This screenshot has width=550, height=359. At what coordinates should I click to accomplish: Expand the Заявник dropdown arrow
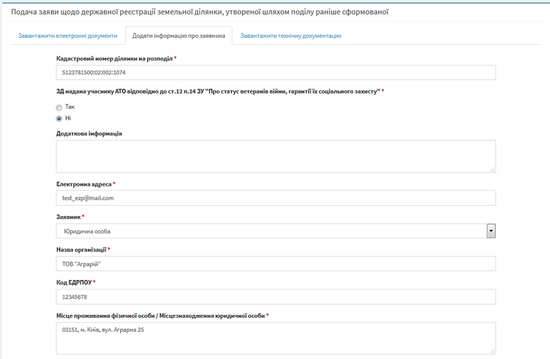point(491,231)
